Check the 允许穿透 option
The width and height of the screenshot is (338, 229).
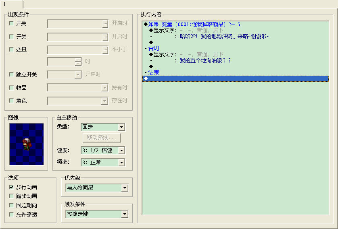[11, 215]
